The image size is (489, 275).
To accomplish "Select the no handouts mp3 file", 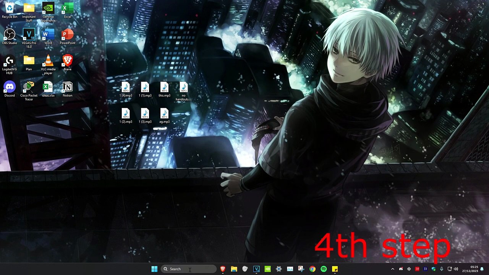I will click(184, 92).
